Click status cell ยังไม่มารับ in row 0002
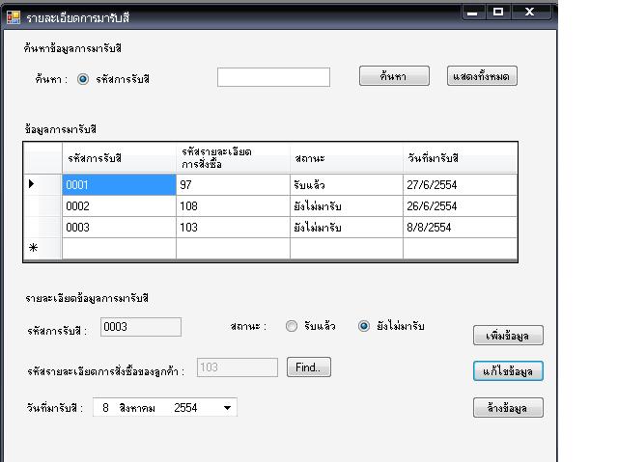Screen dimensions: 618x462 pos(347,206)
